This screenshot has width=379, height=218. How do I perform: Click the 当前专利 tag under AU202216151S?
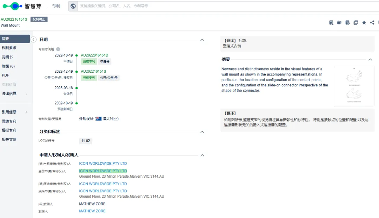(89, 78)
